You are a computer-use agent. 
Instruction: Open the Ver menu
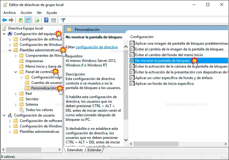click(x=39, y=13)
